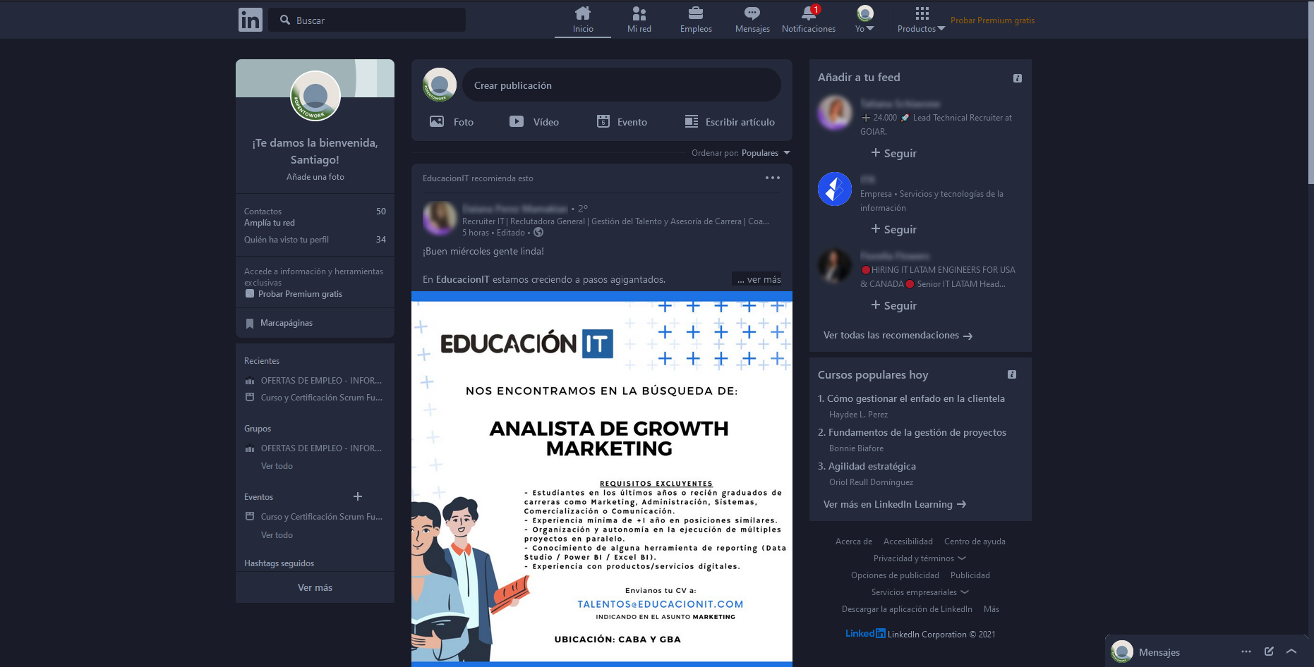Open Contactos Amplía tu red

(x=315, y=216)
